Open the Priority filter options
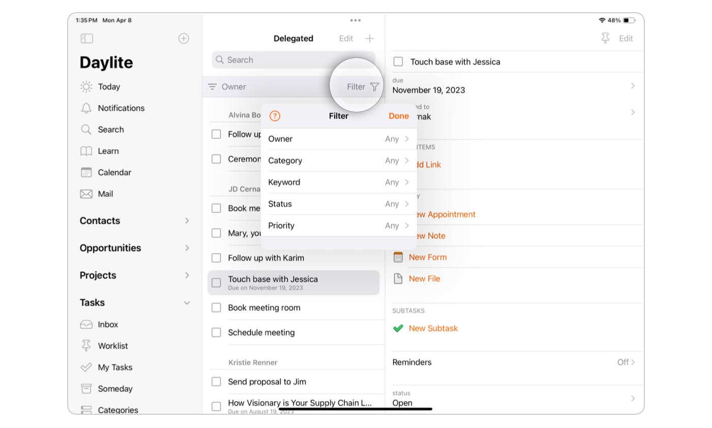Screen dimensions: 712x428 click(x=338, y=226)
